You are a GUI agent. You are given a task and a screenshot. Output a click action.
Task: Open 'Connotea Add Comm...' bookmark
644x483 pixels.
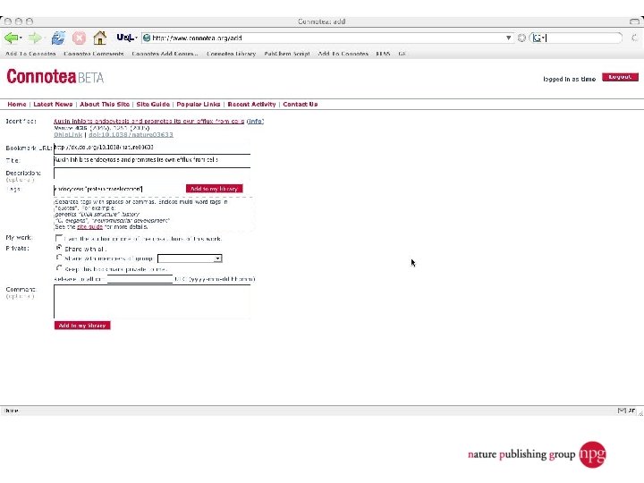(x=165, y=54)
